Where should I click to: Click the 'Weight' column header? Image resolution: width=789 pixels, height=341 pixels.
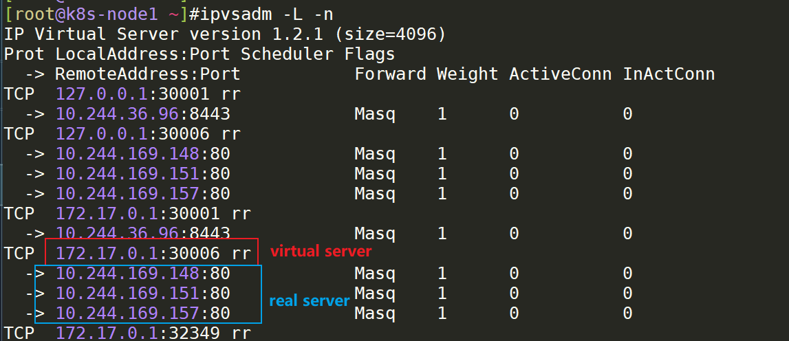[468, 74]
